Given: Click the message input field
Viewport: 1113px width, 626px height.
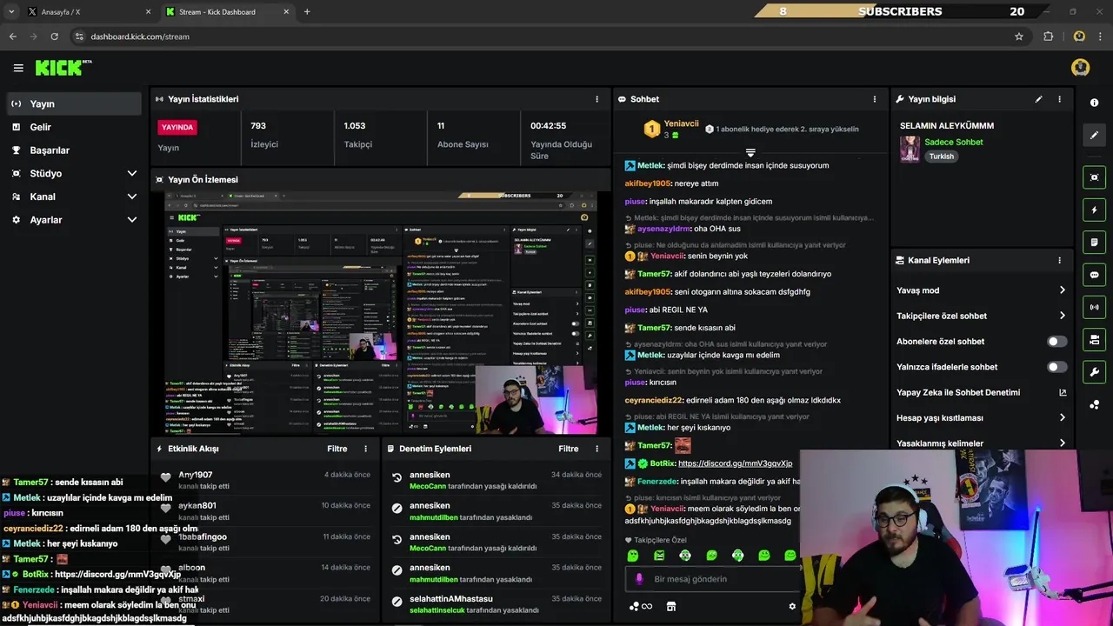Looking at the screenshot, I should pos(713,579).
